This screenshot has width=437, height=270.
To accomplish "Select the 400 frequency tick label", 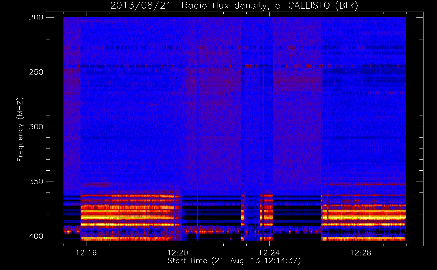I will 36,236.
